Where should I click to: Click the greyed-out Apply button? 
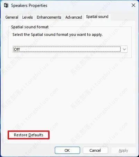coord(123,150)
